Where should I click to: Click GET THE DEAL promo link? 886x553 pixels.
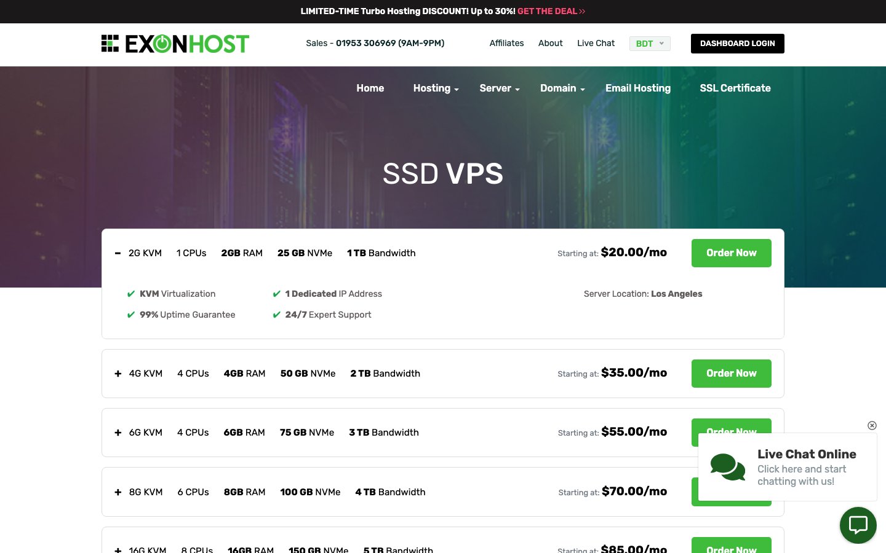tap(551, 11)
